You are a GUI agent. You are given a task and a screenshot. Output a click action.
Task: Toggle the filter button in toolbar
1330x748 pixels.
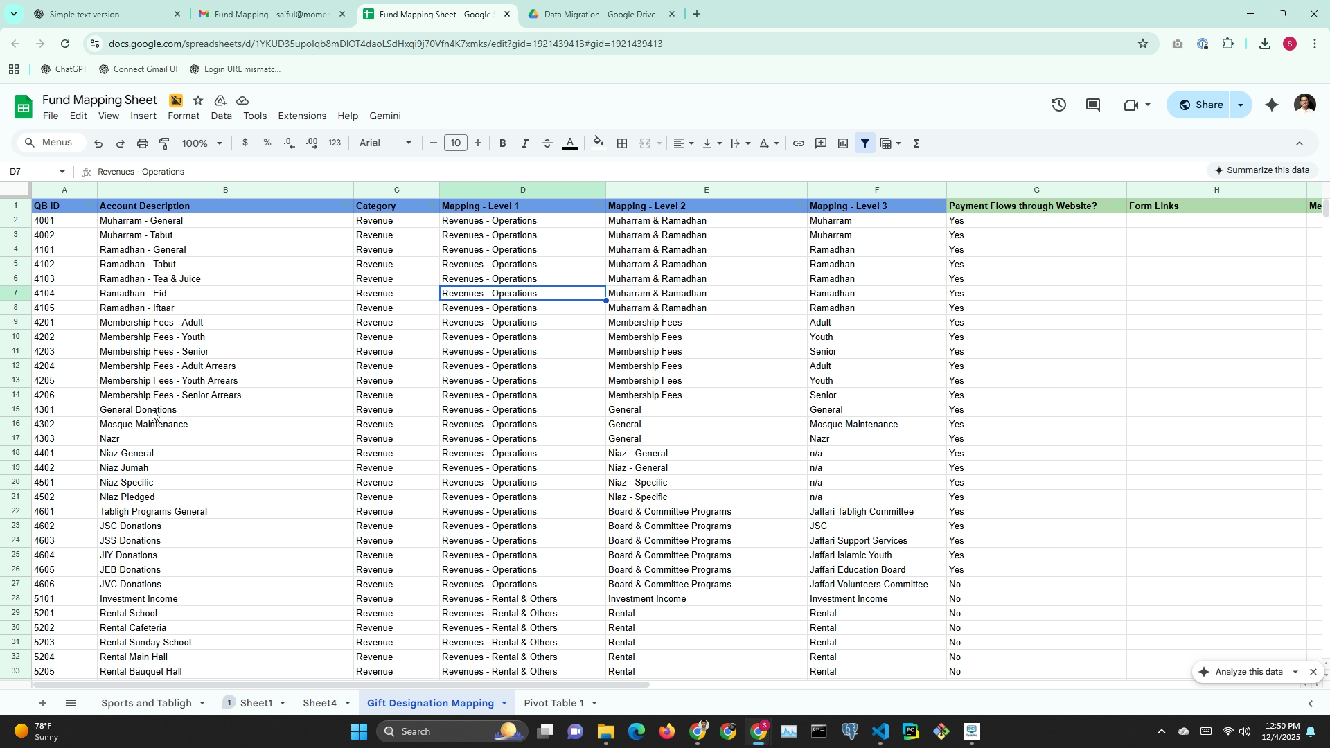(x=865, y=143)
